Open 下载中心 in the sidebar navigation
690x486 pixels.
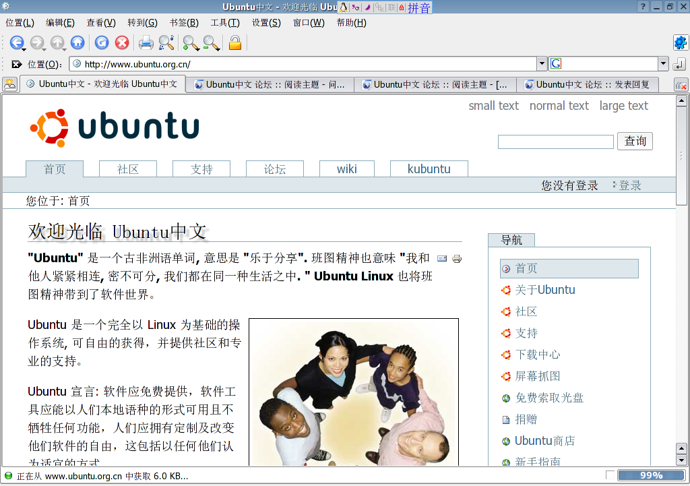tap(538, 355)
